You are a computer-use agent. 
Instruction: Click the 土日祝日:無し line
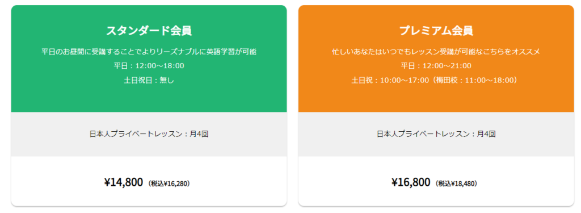tap(149, 80)
